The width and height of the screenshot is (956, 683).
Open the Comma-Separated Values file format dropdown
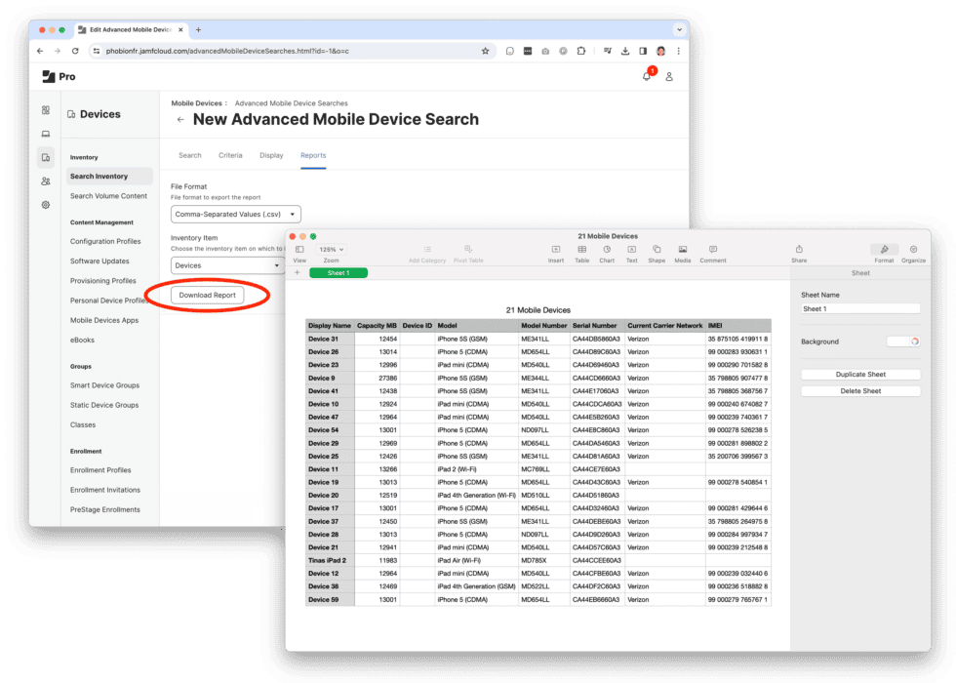tap(235, 214)
